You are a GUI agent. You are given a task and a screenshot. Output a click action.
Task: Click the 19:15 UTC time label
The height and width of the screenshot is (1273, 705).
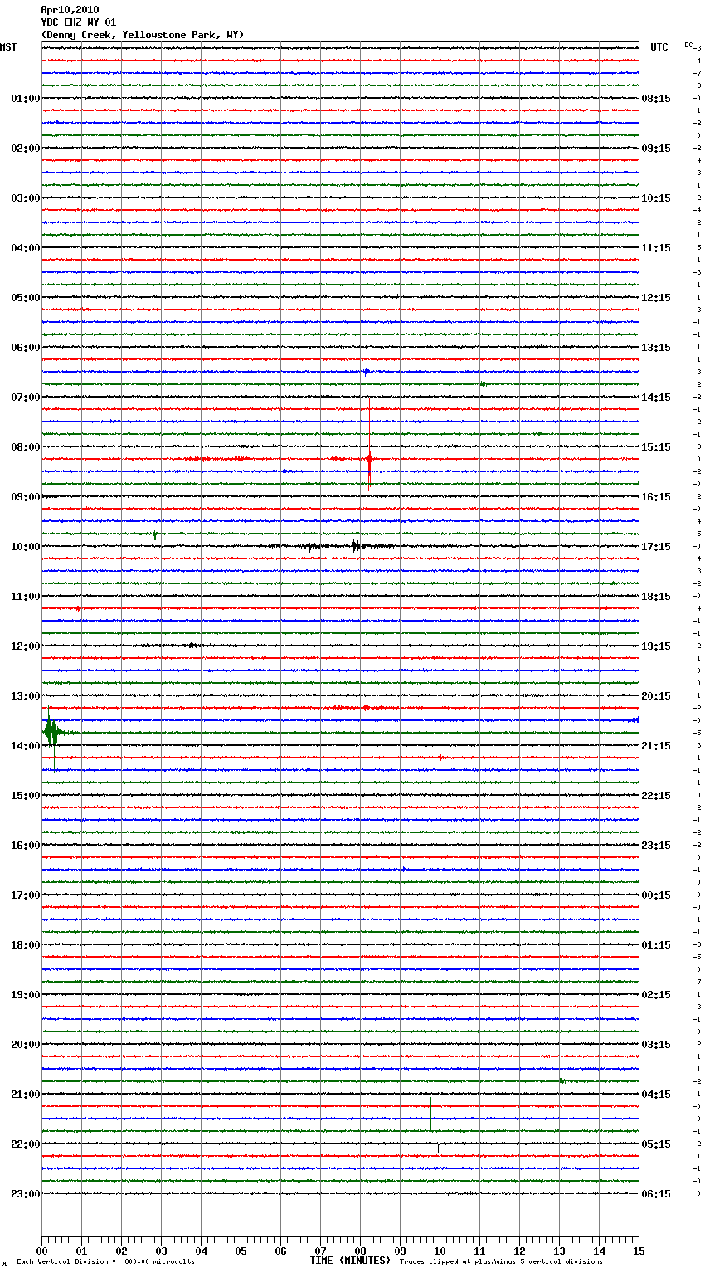pyautogui.click(x=656, y=646)
